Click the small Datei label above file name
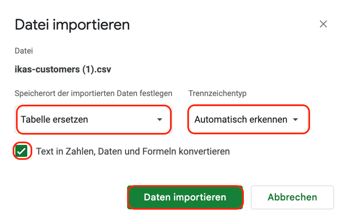 (24, 51)
